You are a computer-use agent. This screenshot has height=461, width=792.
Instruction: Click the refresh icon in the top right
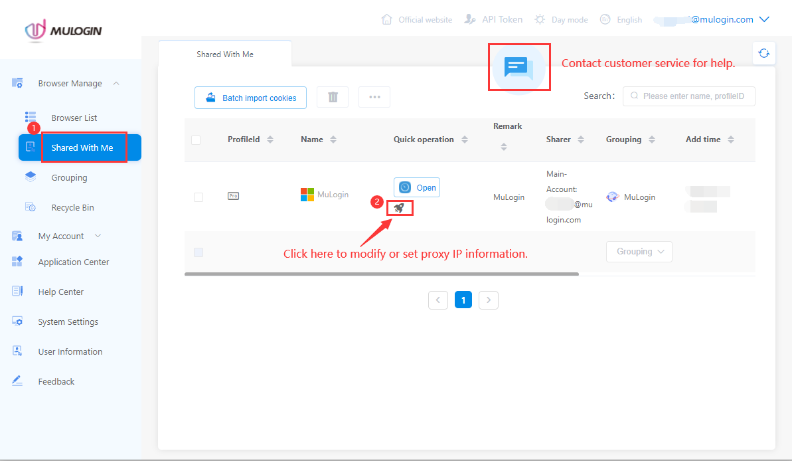[x=763, y=52]
